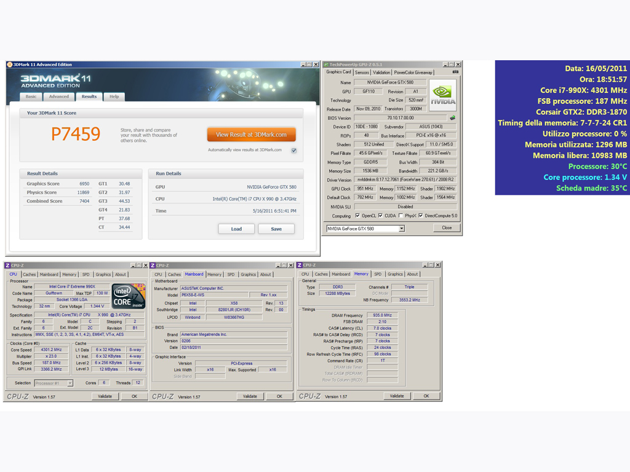This screenshot has height=472, width=630.
Task: Open Caches tab in first CPU-Z window
Action: point(30,275)
